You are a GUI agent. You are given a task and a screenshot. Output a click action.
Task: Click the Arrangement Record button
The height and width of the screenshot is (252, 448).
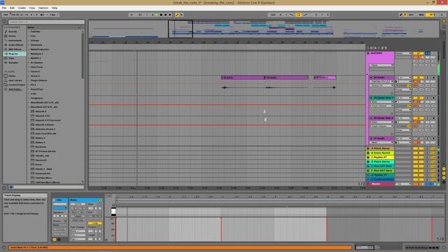tap(165, 15)
